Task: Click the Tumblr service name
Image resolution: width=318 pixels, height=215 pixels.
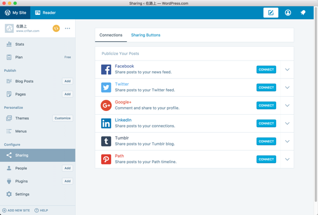Action: click(x=122, y=138)
